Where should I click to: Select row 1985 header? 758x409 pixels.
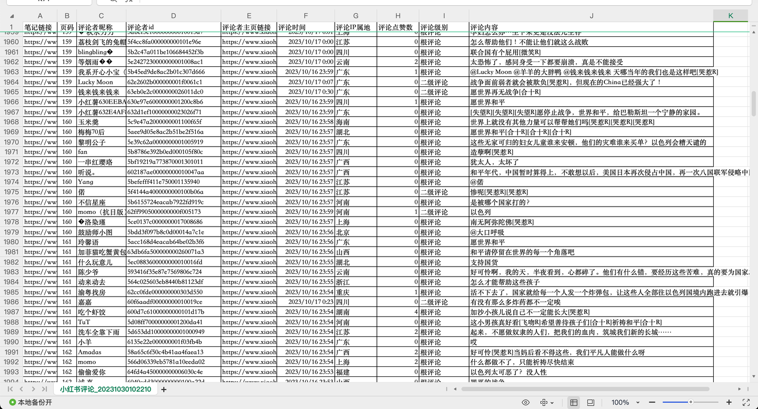pyautogui.click(x=11, y=292)
